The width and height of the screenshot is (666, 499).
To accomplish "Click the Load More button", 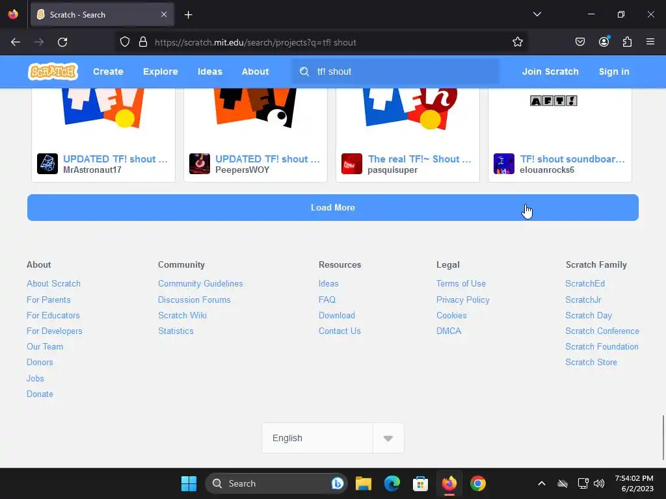I will (333, 207).
